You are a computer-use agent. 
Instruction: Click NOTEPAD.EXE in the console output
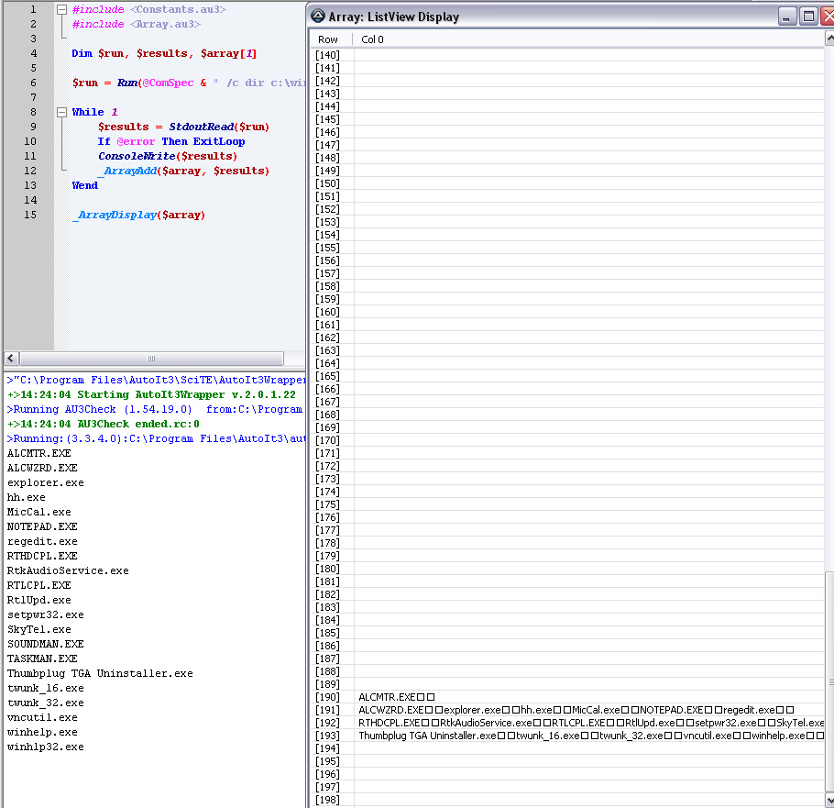[42, 526]
